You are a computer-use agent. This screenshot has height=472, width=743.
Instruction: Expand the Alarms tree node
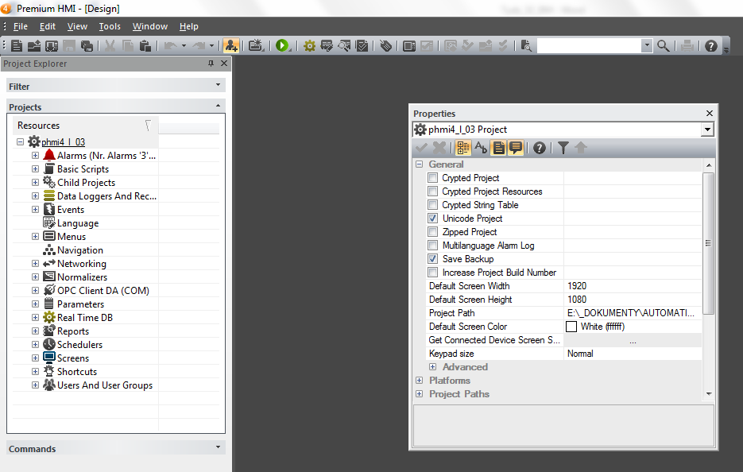click(36, 156)
